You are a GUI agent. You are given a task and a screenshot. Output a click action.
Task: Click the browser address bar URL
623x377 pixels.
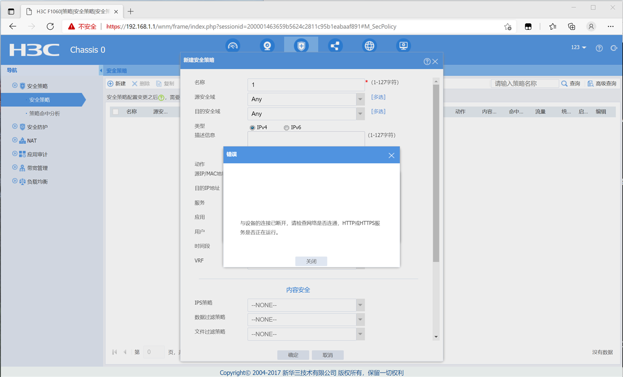tap(252, 27)
